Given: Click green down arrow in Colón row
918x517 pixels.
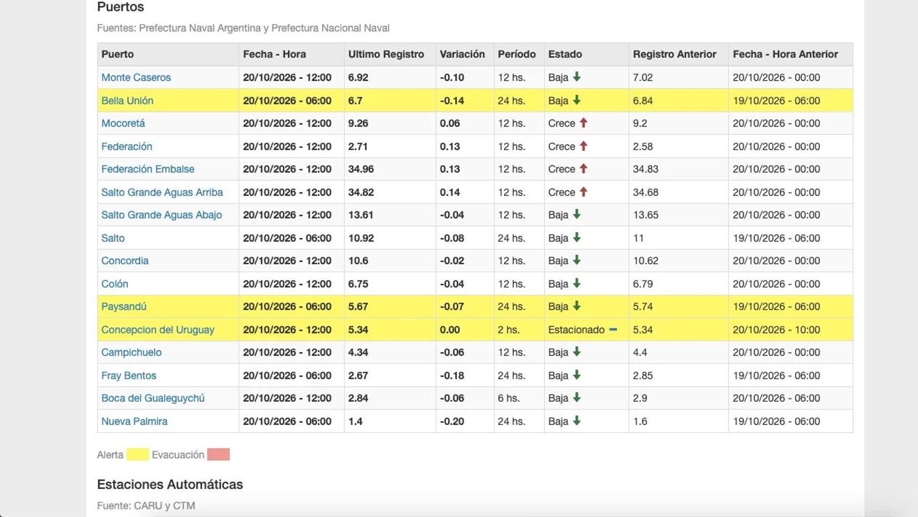Looking at the screenshot, I should point(576,283).
